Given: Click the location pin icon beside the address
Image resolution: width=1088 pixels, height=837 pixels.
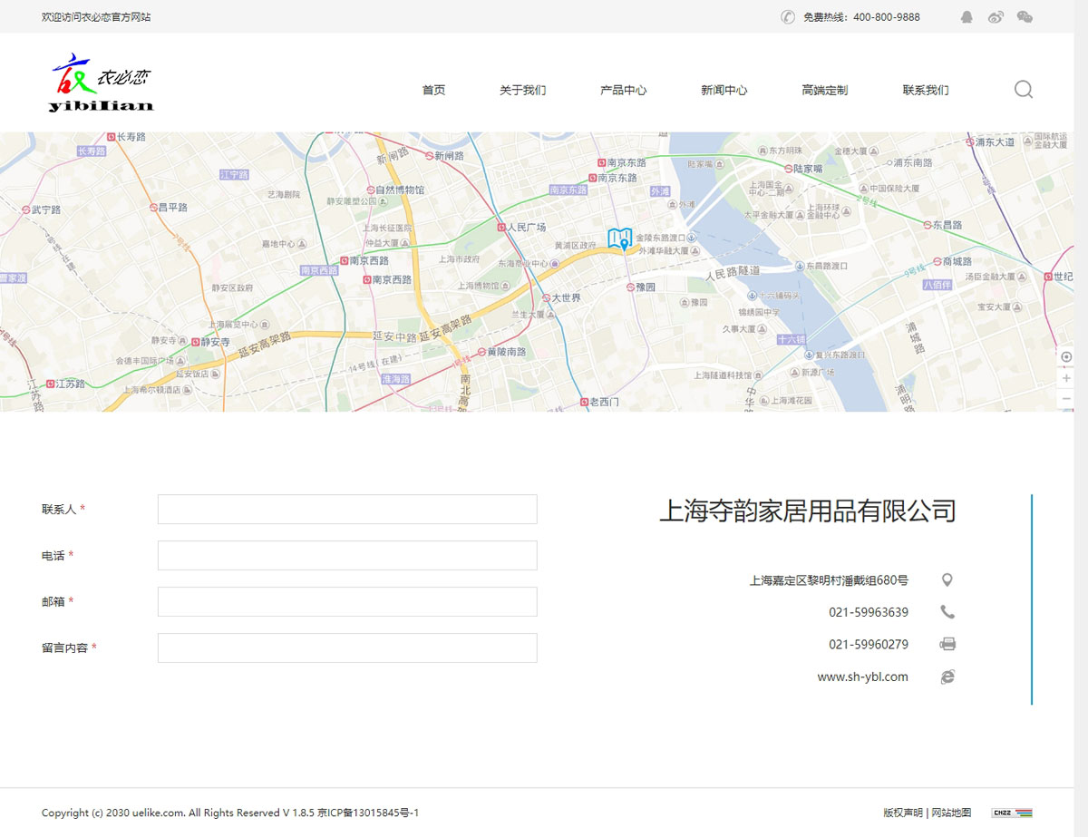Looking at the screenshot, I should 947,580.
